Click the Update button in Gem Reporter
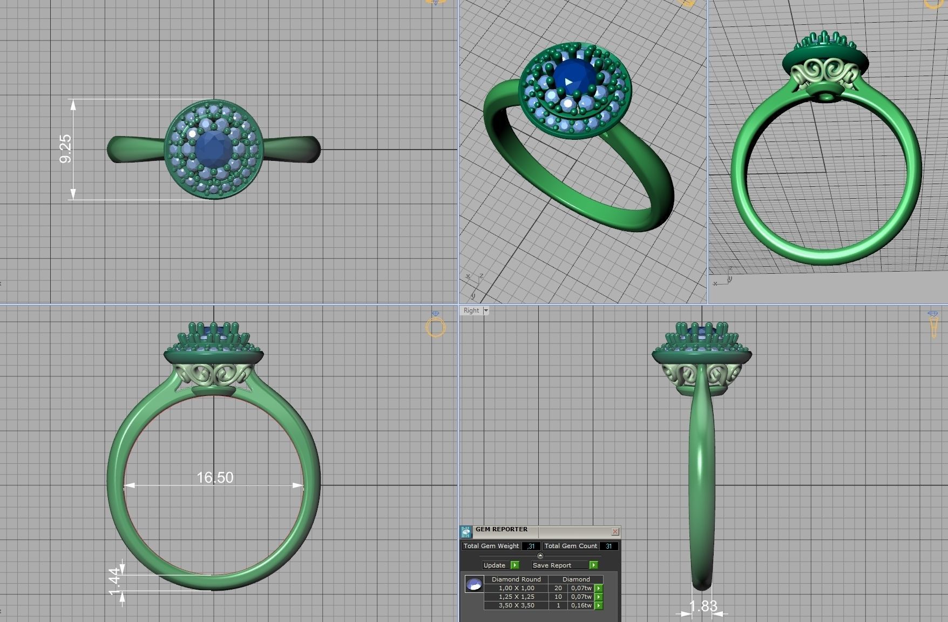Screen dimensions: 948x622 (x=500, y=565)
